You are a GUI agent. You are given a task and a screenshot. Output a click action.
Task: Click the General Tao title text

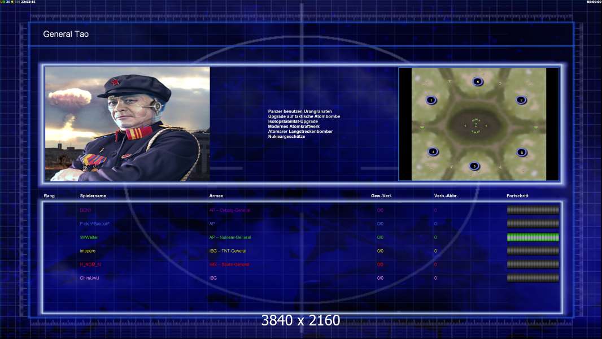(x=66, y=34)
